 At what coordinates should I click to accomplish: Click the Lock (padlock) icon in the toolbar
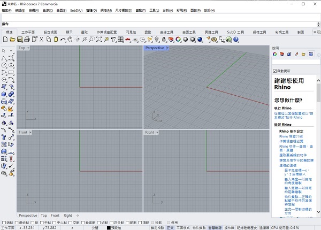tap(164, 40)
